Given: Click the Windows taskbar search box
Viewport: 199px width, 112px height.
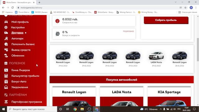Looking at the screenshot, I should pyautogui.click(x=32, y=109).
